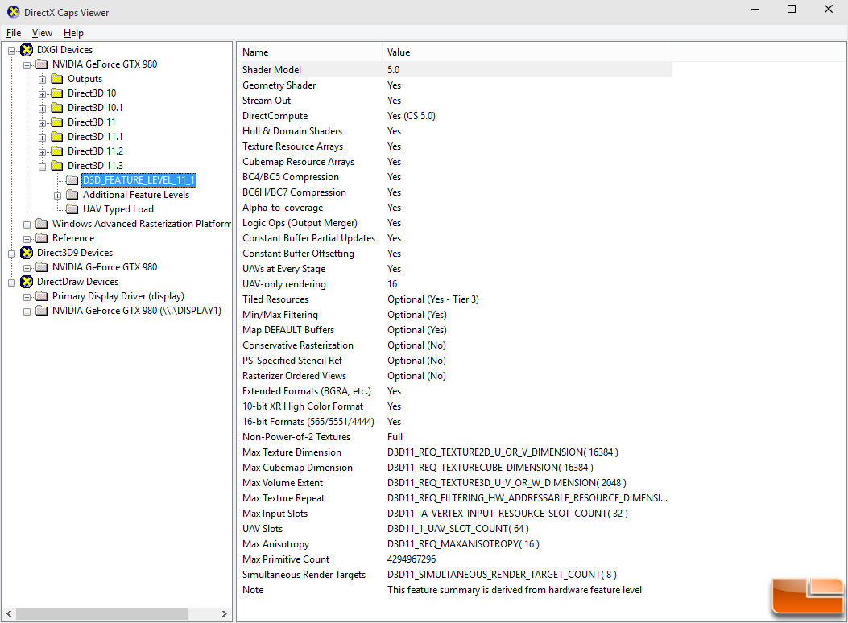Expand Windows Advanced Rasterization Platform node
Image resolution: width=848 pixels, height=623 pixels.
coord(27,225)
